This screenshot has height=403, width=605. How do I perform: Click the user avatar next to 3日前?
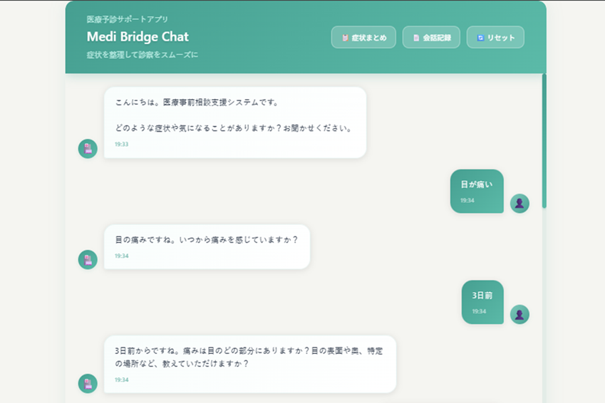pos(519,314)
